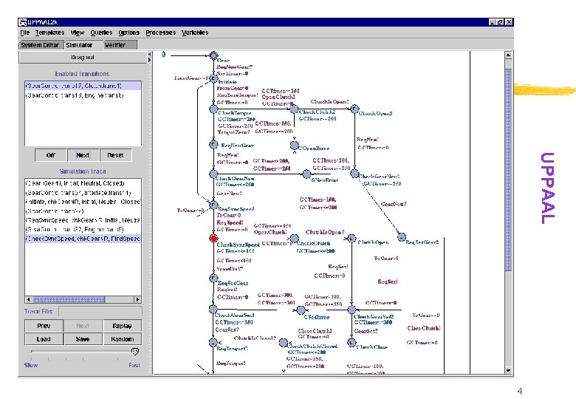The height and width of the screenshot is (399, 576).
Task: Click the Prev trace button
Action: pos(44,326)
